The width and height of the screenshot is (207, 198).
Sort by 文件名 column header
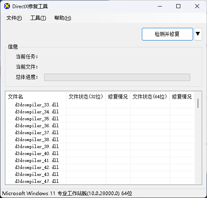(36, 97)
